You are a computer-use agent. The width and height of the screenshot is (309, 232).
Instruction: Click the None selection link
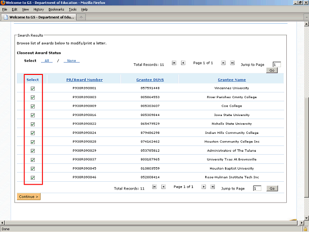[71, 61]
